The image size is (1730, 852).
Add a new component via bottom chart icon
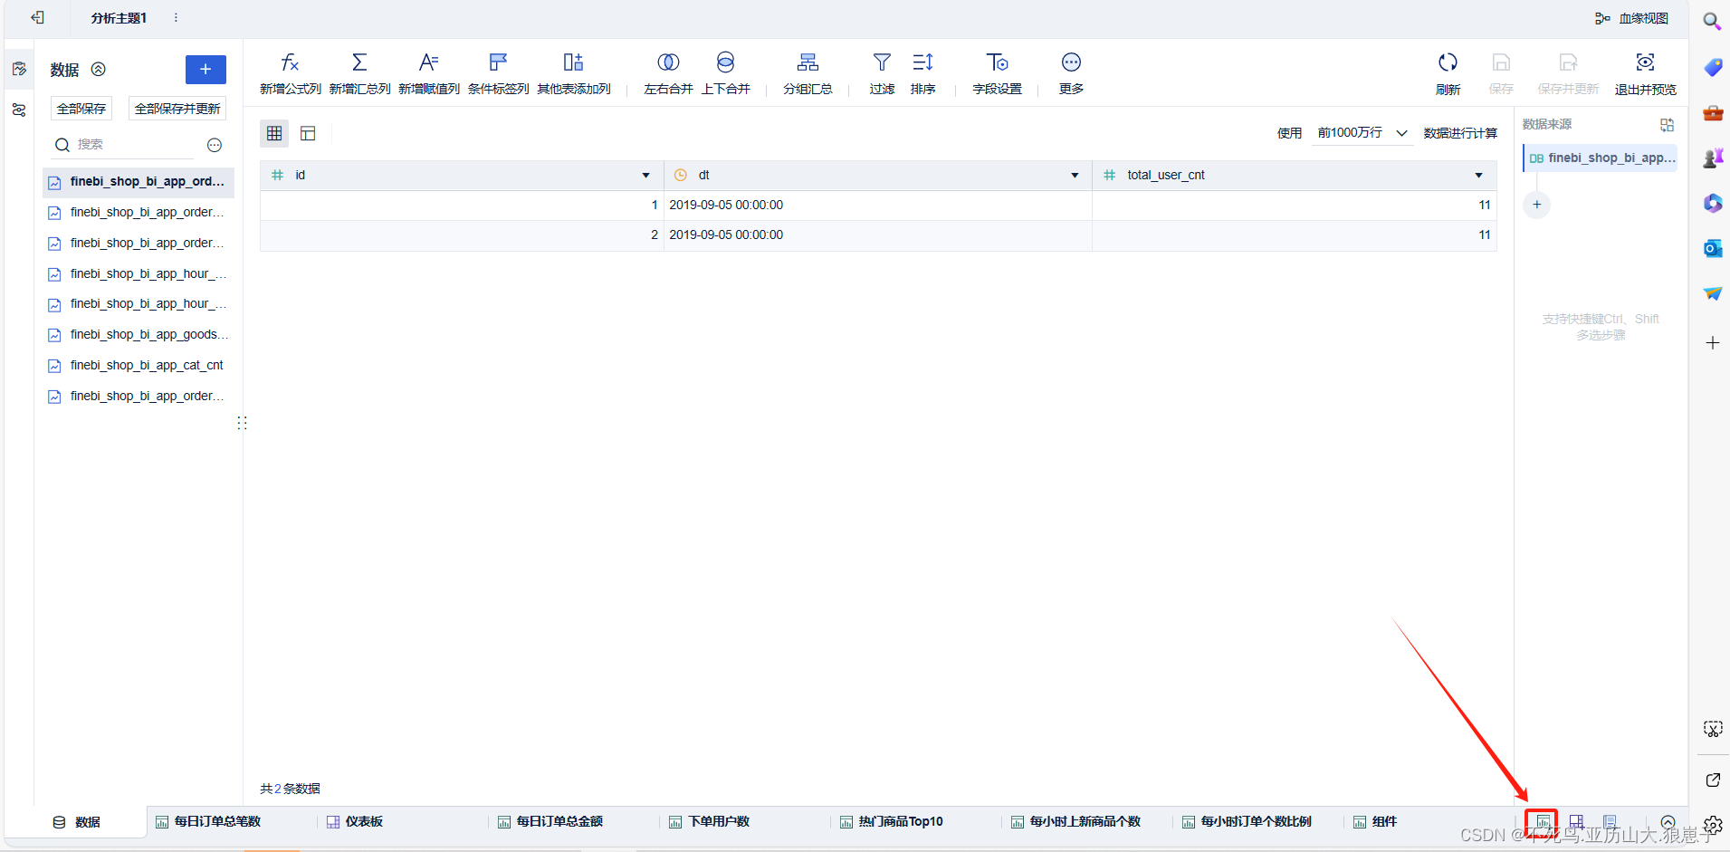tap(1543, 822)
